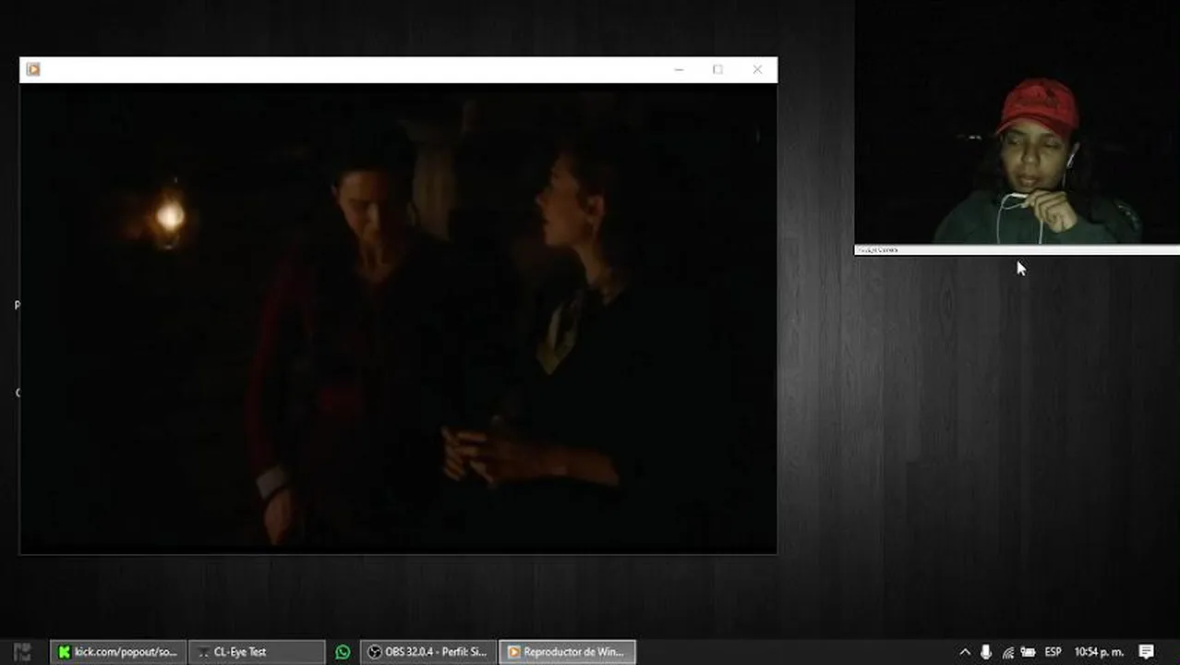Open the Wi-Fi network tray icon

(1007, 652)
